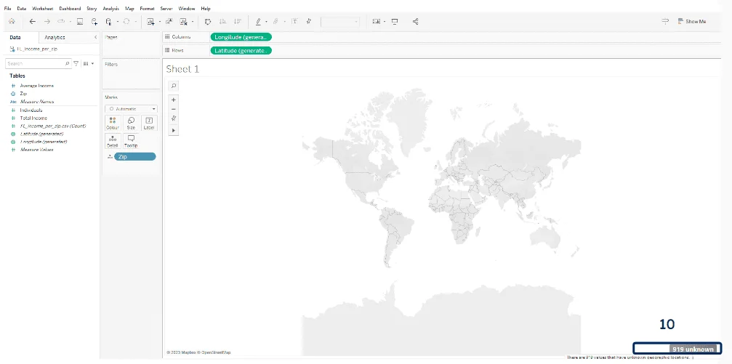Collapse the Data pane with the chevron
Viewport: 732px width, 364px height.
click(x=96, y=37)
